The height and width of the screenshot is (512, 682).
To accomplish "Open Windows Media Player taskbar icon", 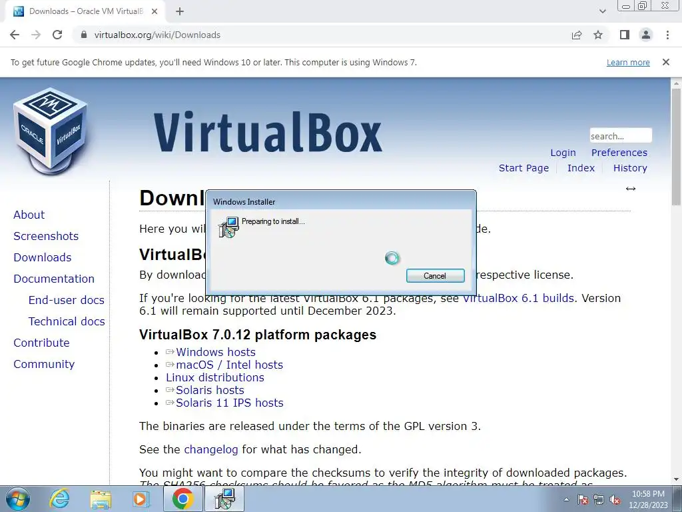I will tap(141, 499).
